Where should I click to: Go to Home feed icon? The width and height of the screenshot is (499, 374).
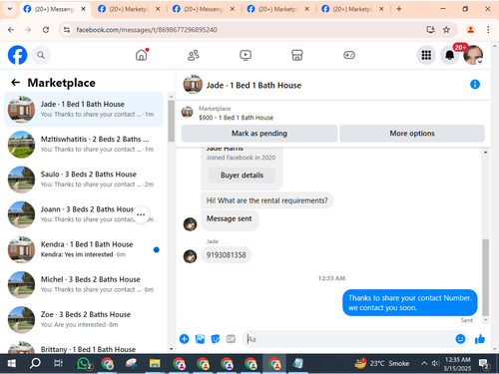142,55
